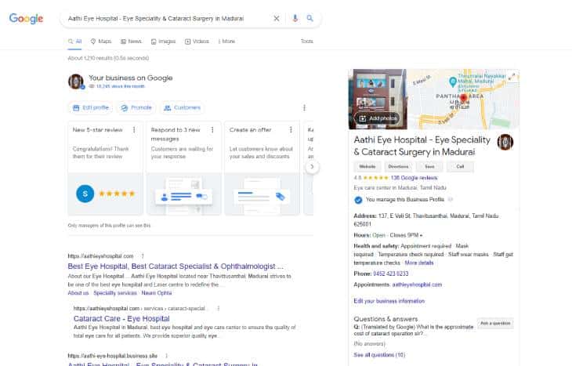
Task: Click the Promote button
Action: click(x=136, y=107)
